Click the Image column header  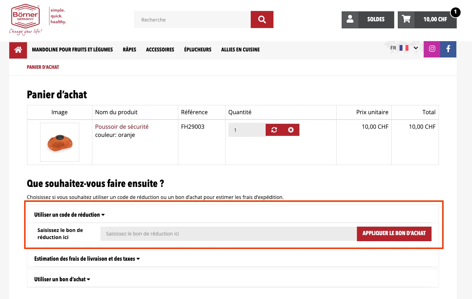59,112
